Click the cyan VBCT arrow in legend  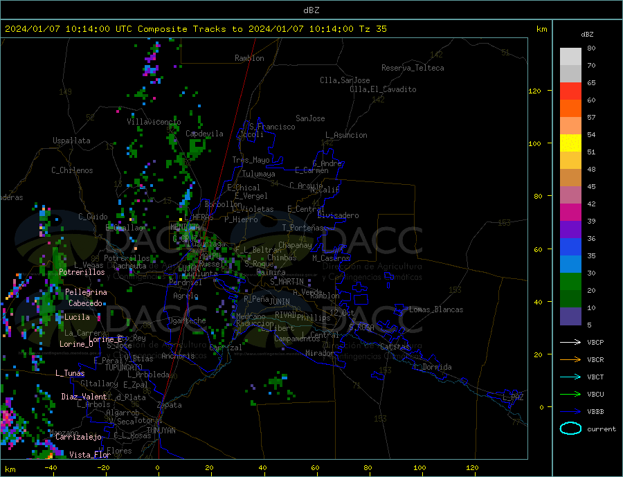pyautogui.click(x=570, y=377)
